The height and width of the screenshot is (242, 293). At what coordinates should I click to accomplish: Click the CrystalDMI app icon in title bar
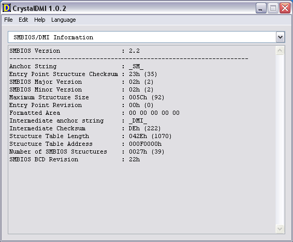7,8
